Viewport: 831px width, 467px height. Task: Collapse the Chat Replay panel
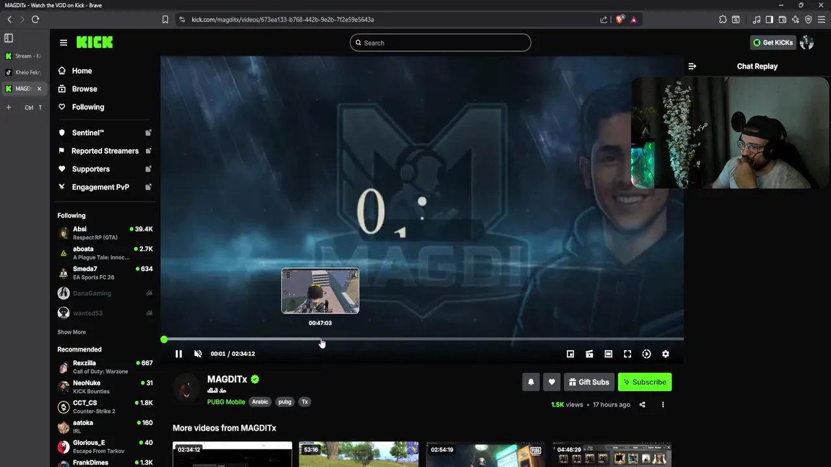tap(692, 66)
